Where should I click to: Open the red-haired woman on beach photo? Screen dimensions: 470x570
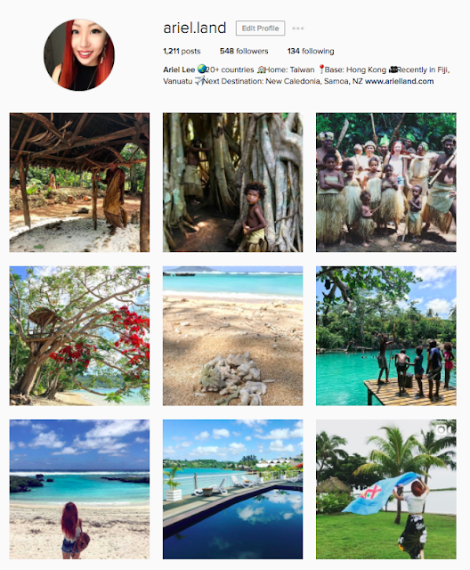pyautogui.click(x=79, y=489)
